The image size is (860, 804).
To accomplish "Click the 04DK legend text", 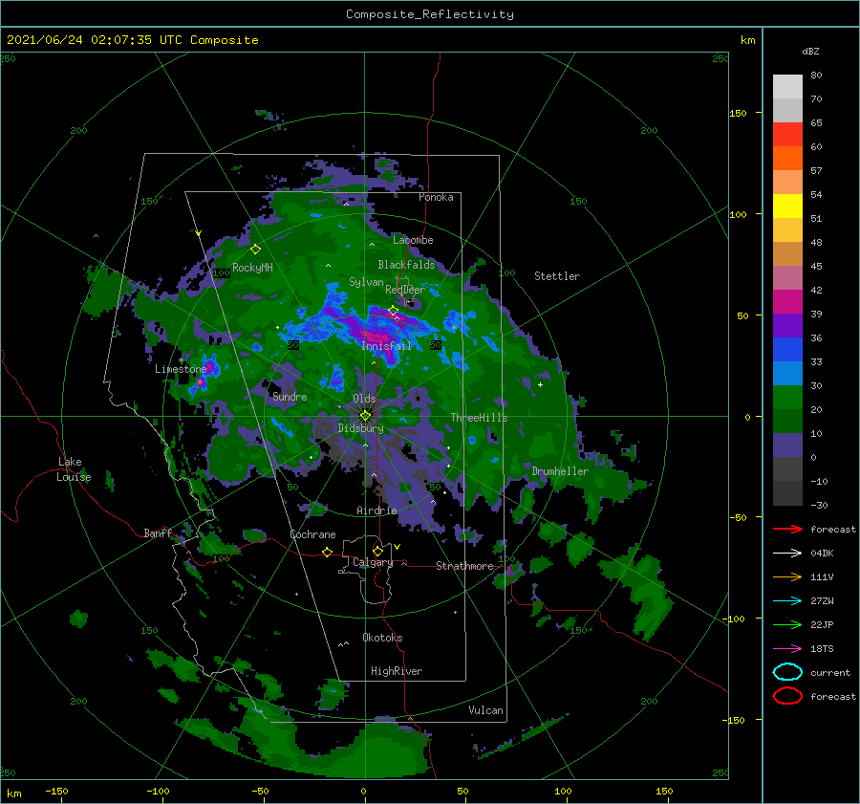I will [x=822, y=553].
